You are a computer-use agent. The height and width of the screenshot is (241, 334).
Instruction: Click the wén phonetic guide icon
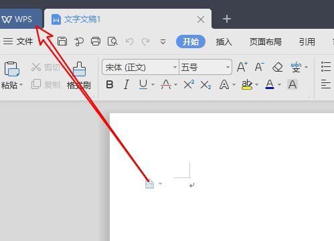coord(296,67)
